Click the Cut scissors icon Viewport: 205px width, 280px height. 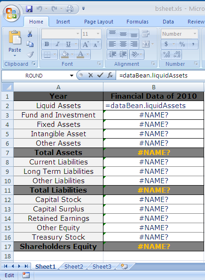(x=30, y=34)
